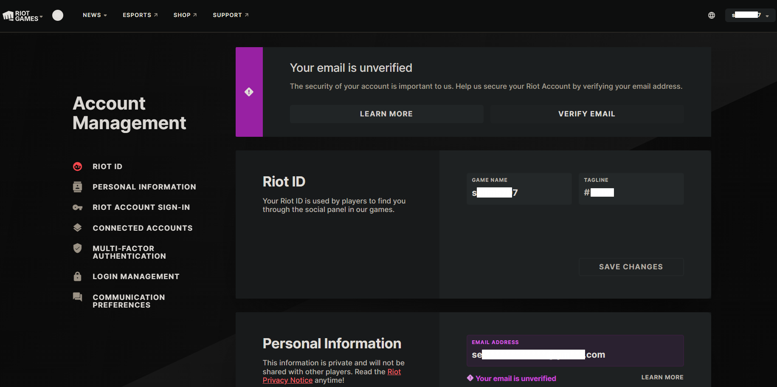
Task: Click Learn More beside email status
Action: 662,377
